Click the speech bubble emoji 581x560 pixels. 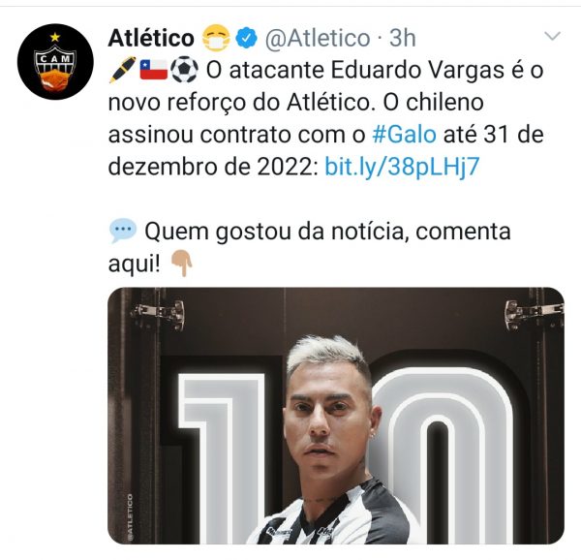123,231
